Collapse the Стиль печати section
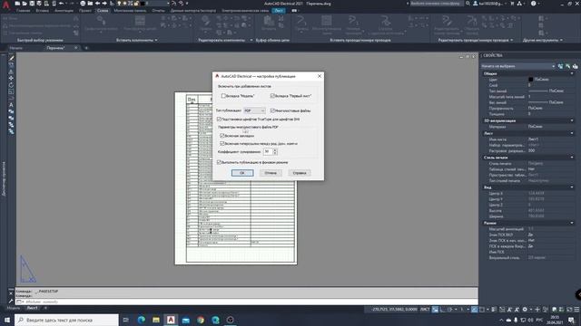This screenshot has width=581, height=326. coord(572,158)
